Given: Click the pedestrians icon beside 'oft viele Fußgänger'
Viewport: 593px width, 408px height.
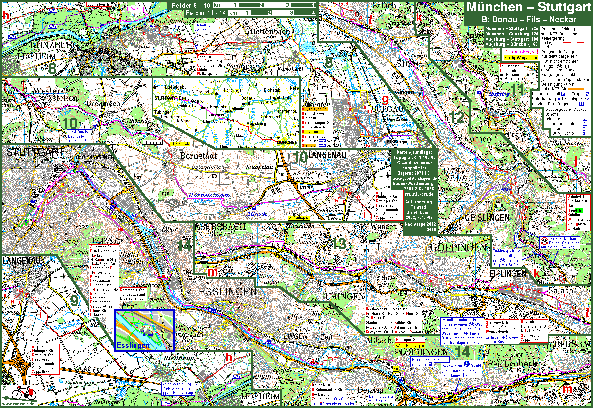Looking at the screenshot, I should (581, 104).
